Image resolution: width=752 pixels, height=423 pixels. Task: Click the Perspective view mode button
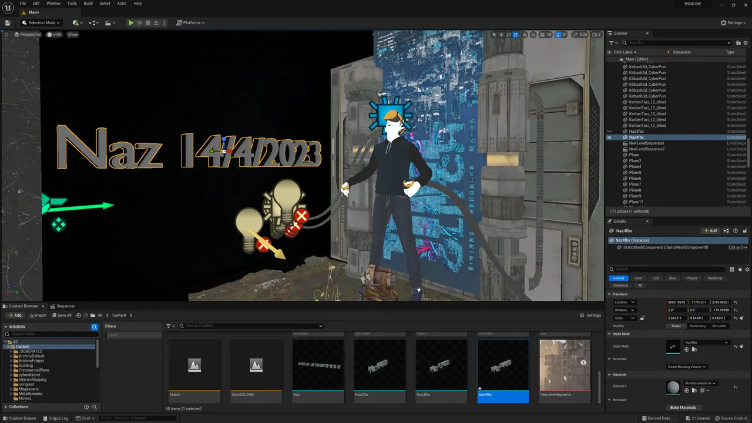coord(28,35)
